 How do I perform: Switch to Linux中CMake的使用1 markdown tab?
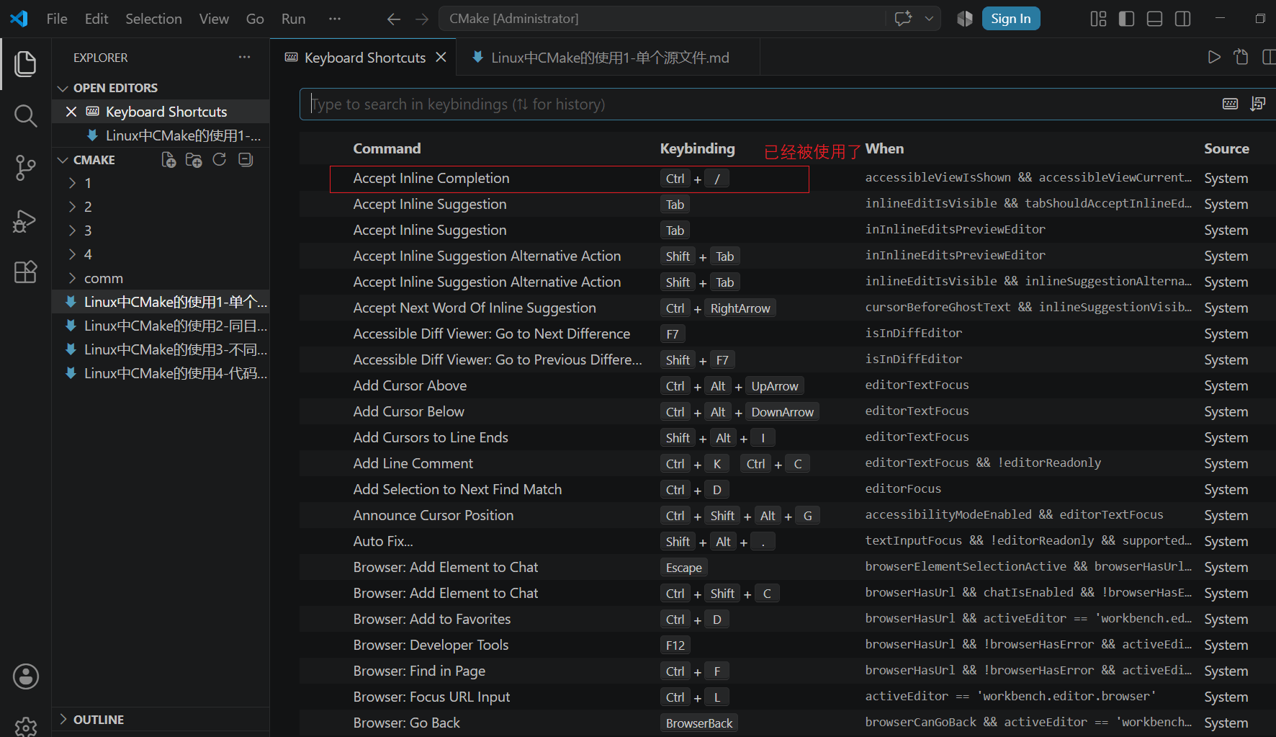click(x=610, y=58)
